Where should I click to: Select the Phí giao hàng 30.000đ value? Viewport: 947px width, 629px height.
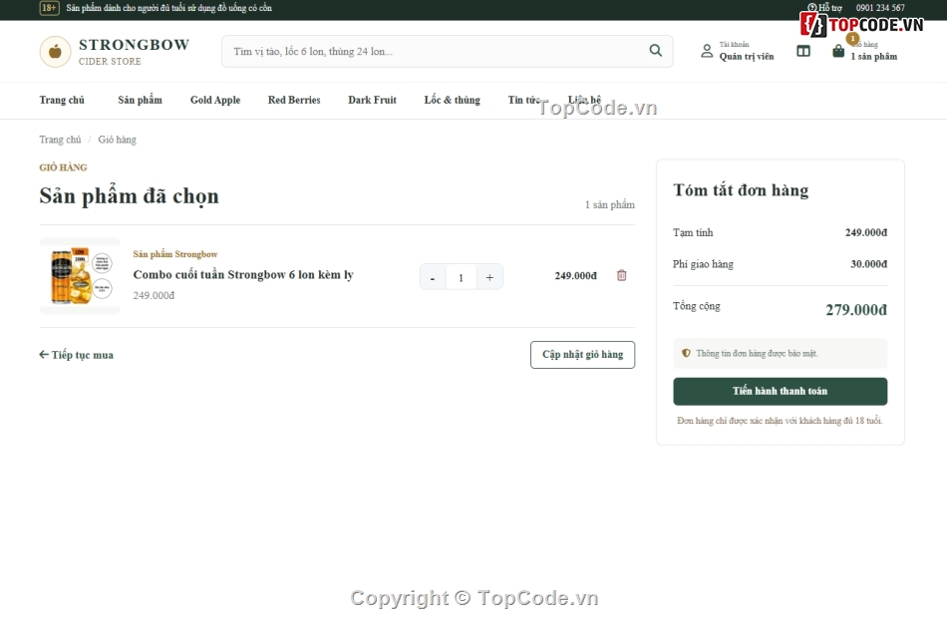(x=868, y=264)
